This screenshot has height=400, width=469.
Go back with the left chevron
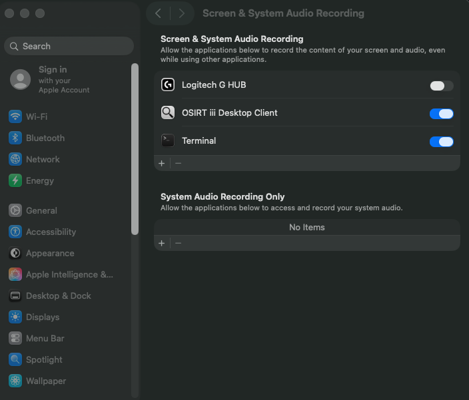tap(158, 13)
